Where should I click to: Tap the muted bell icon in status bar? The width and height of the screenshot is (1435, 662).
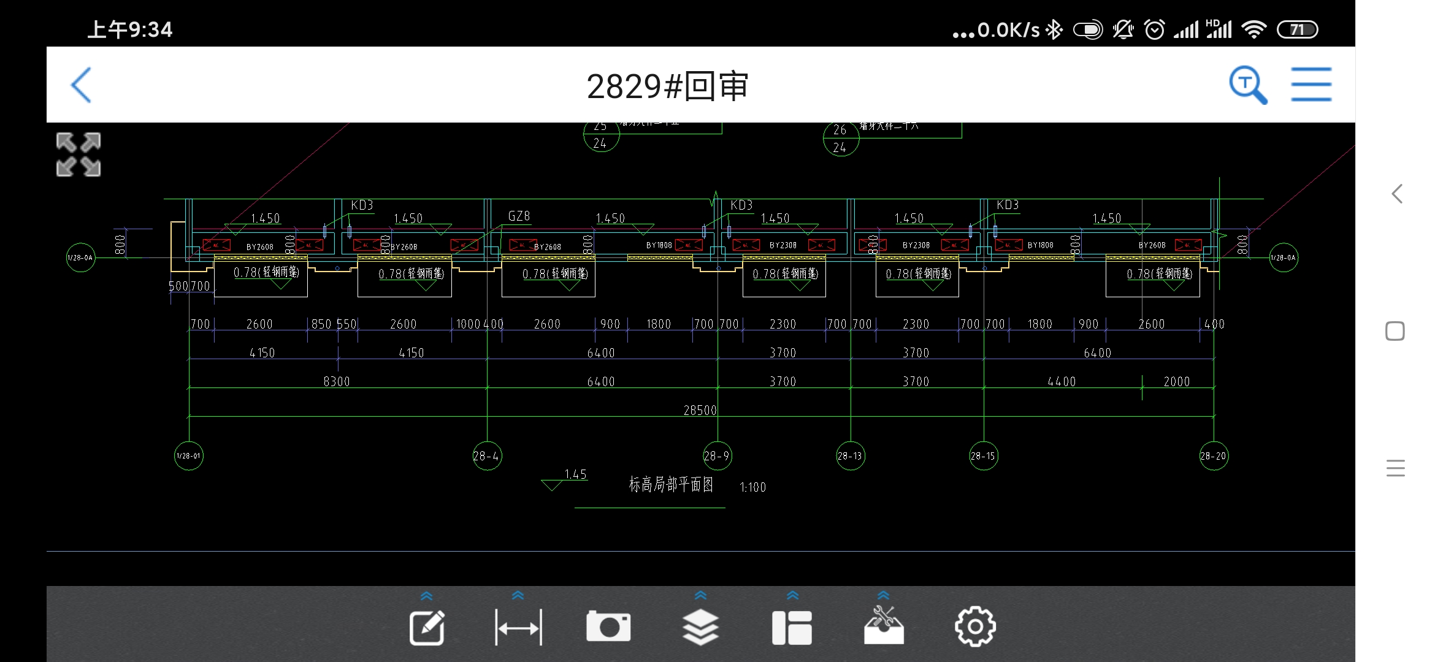click(1123, 29)
